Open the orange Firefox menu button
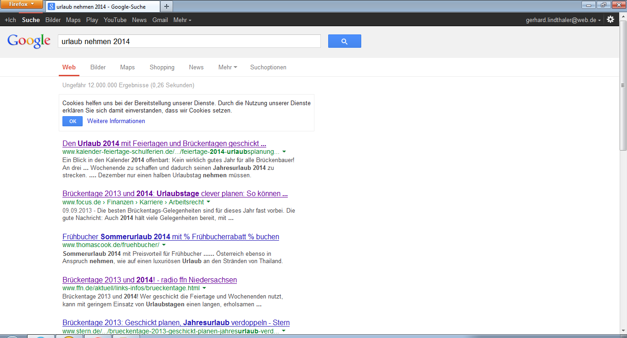Image resolution: width=627 pixels, height=338 pixels. tap(22, 4)
